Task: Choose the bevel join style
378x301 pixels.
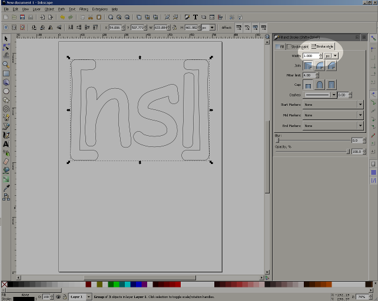Action: point(332,66)
